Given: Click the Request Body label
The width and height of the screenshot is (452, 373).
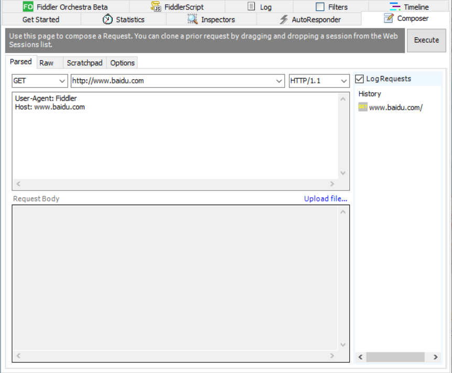Looking at the screenshot, I should click(x=36, y=199).
